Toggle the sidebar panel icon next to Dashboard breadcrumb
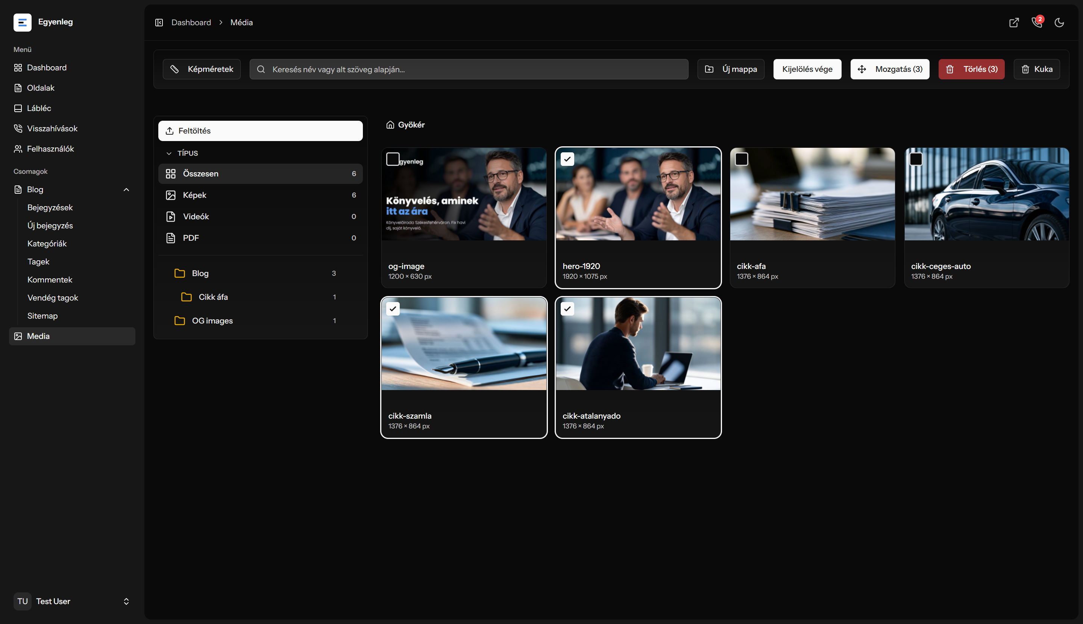Image resolution: width=1083 pixels, height=624 pixels. (x=159, y=22)
